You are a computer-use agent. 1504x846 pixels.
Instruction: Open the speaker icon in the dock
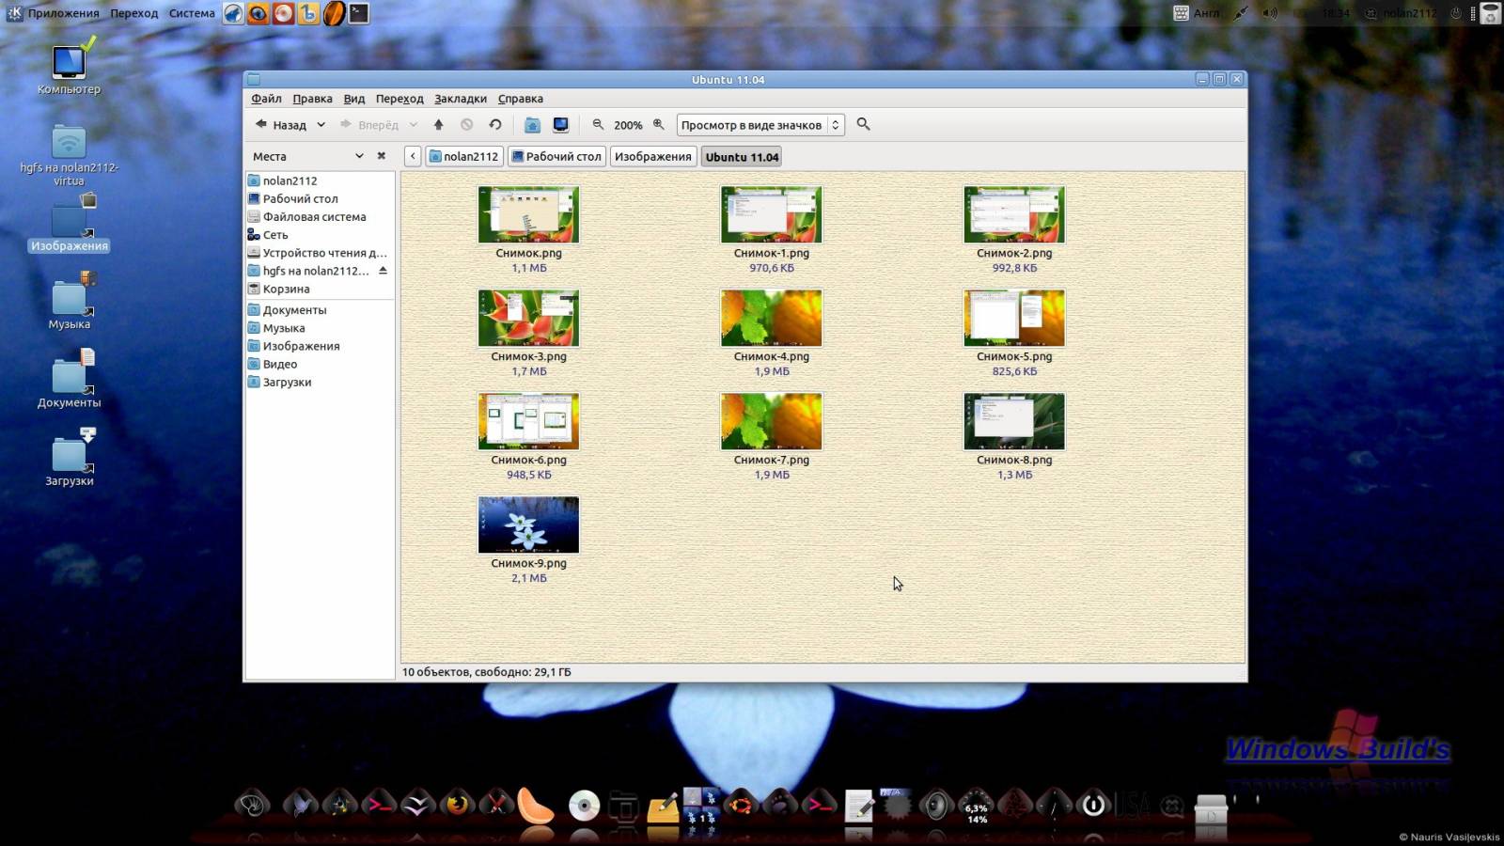(x=935, y=806)
